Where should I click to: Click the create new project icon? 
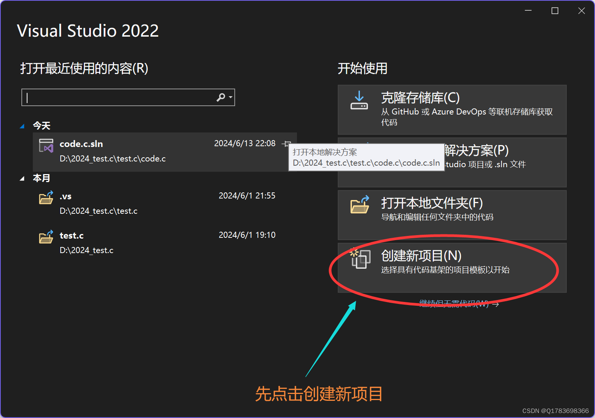tap(360, 258)
